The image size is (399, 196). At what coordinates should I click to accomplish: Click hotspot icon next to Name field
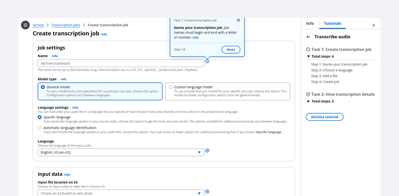tap(207, 61)
